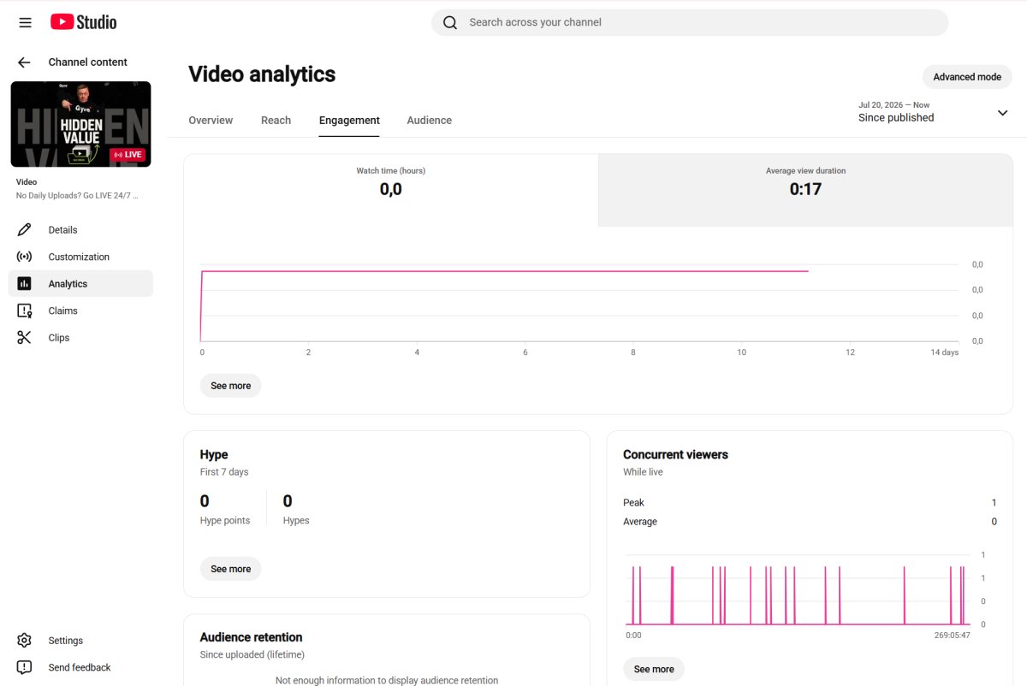The image size is (1027, 686).
Task: Go back using Channel content arrow
Action: tap(24, 62)
